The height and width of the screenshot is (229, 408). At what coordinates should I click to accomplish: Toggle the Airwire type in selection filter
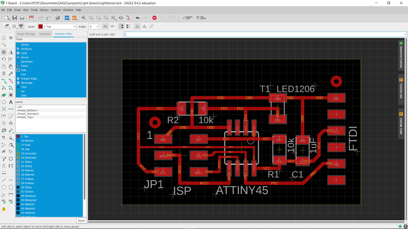(x=51, y=45)
